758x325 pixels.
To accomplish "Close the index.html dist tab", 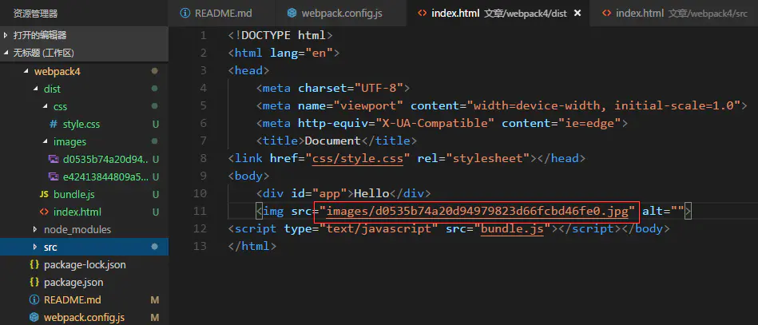I will coord(577,14).
